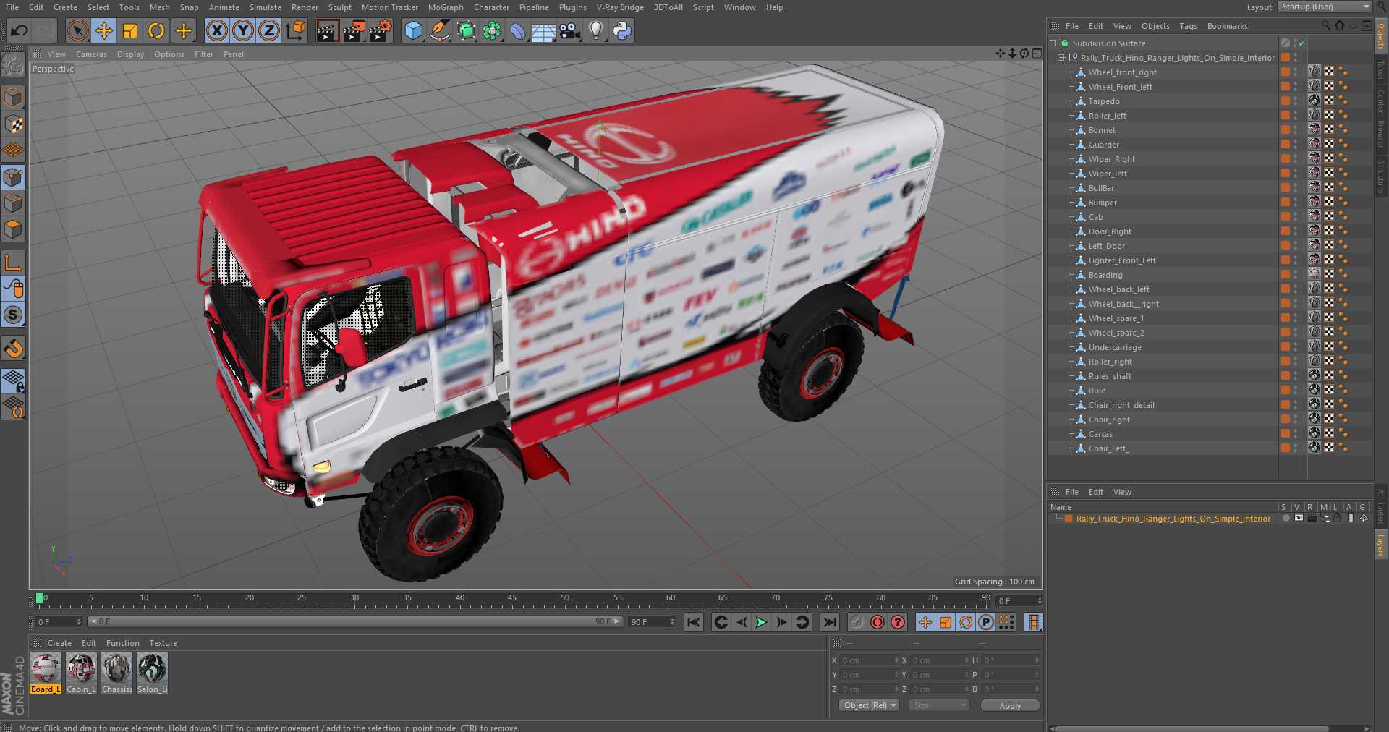
Task: Select the Bonnet object
Action: (1102, 130)
